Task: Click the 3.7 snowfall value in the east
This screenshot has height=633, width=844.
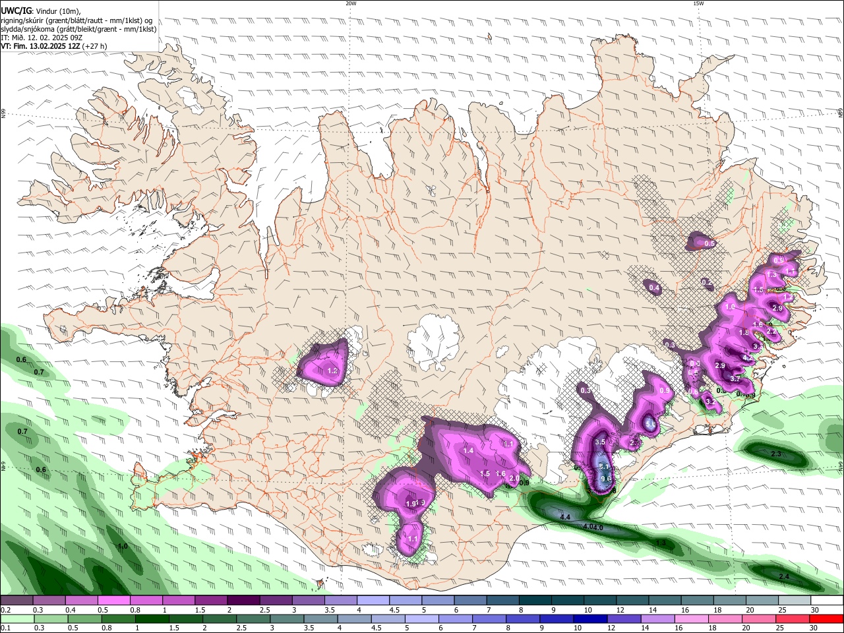Action: point(736,379)
